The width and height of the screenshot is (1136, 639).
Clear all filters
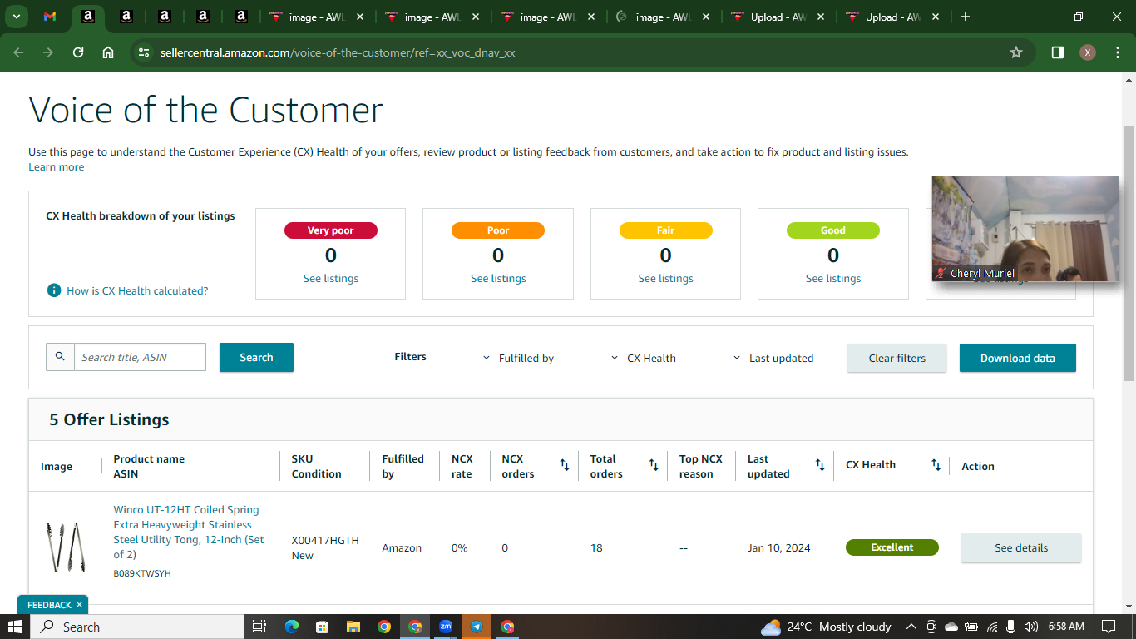(896, 358)
